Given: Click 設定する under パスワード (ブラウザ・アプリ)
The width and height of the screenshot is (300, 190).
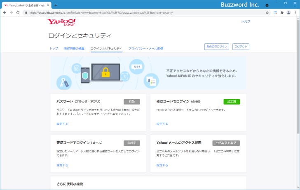Looking at the screenshot, I should click(x=62, y=124).
